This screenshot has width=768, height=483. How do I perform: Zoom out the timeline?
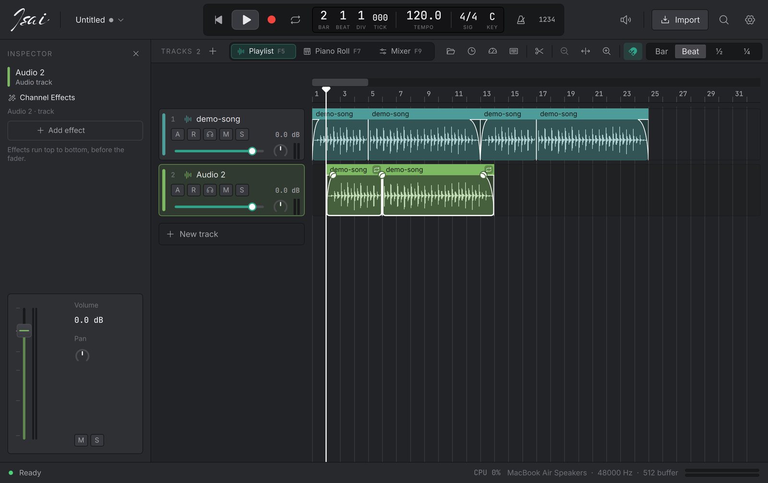[564, 51]
